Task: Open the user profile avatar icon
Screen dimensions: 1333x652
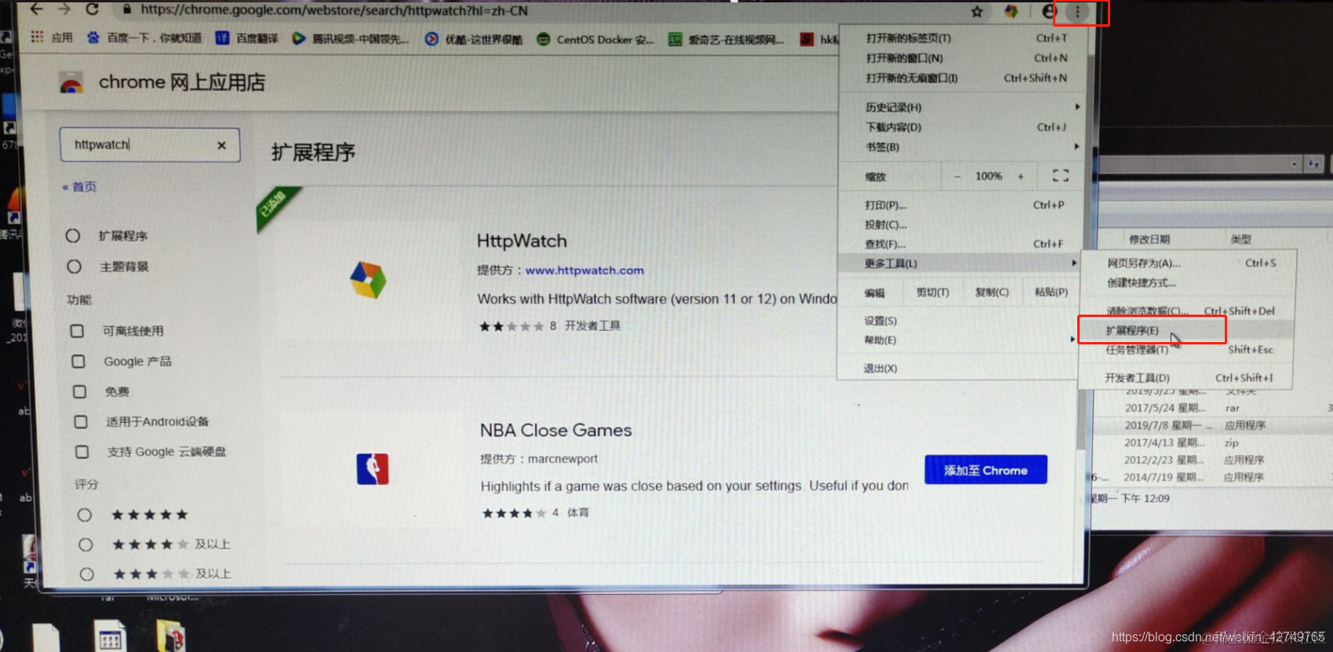Action: click(1049, 11)
